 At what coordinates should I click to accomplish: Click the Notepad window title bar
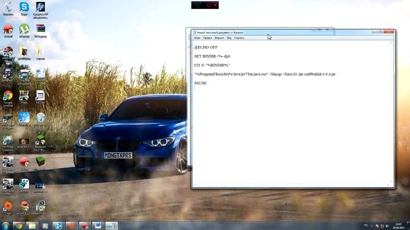pos(283,33)
